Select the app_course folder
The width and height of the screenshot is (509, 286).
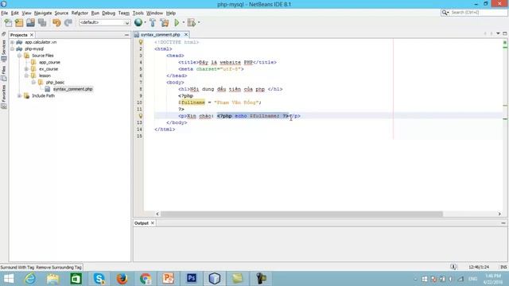click(x=49, y=62)
